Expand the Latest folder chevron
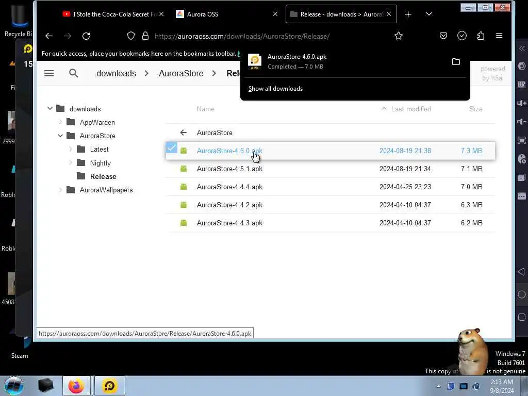 point(71,149)
